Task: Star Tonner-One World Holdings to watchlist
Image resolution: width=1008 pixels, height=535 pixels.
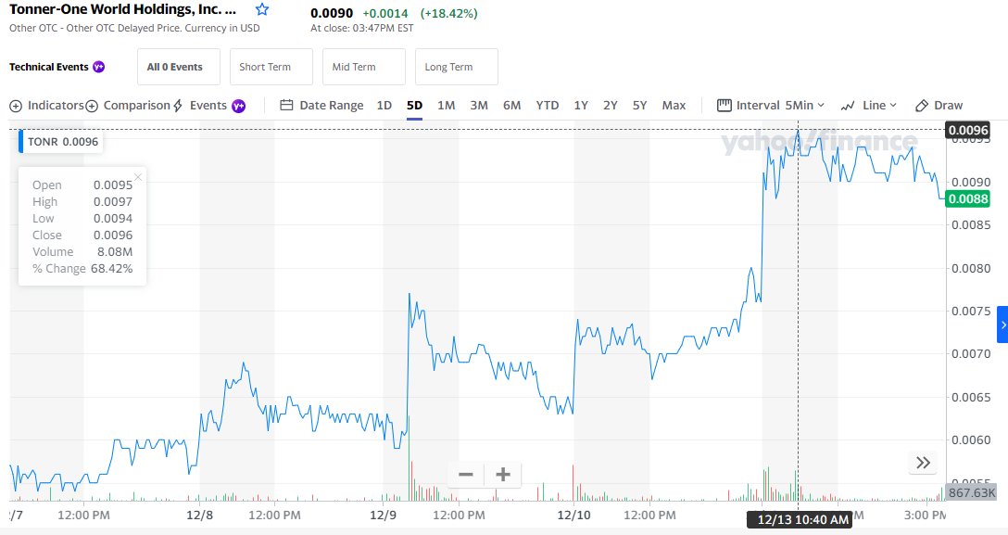Action: [261, 9]
